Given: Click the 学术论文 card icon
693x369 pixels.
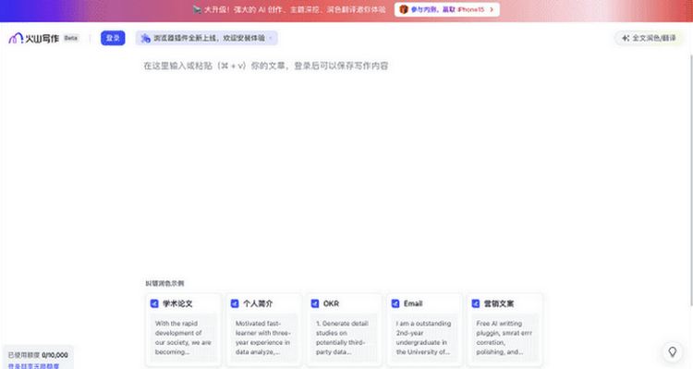Looking at the screenshot, I should tap(154, 303).
